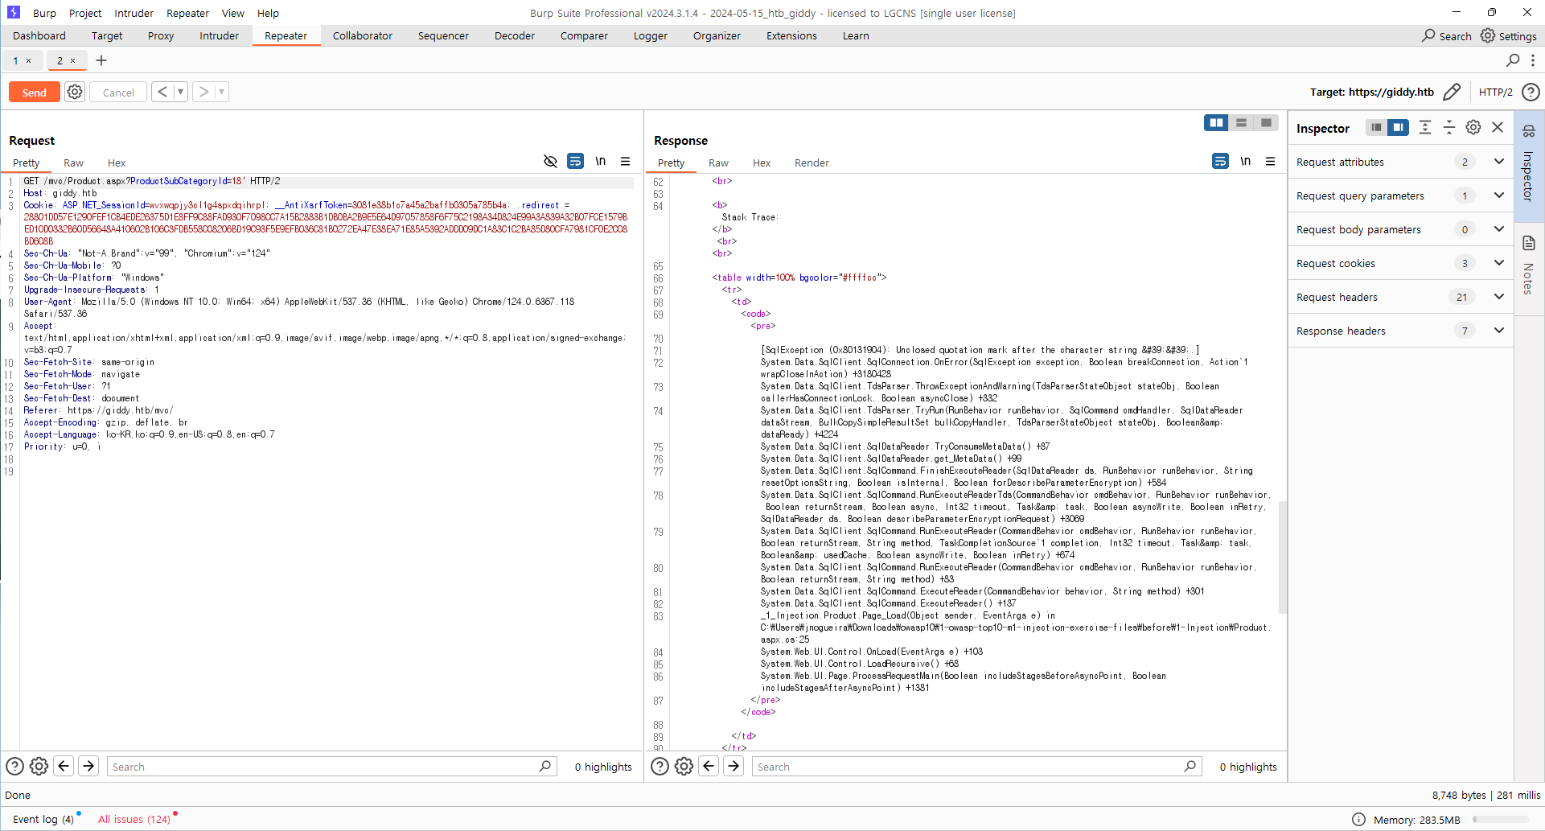
Task: Select the Inspector side panel tab
Action: [1529, 165]
